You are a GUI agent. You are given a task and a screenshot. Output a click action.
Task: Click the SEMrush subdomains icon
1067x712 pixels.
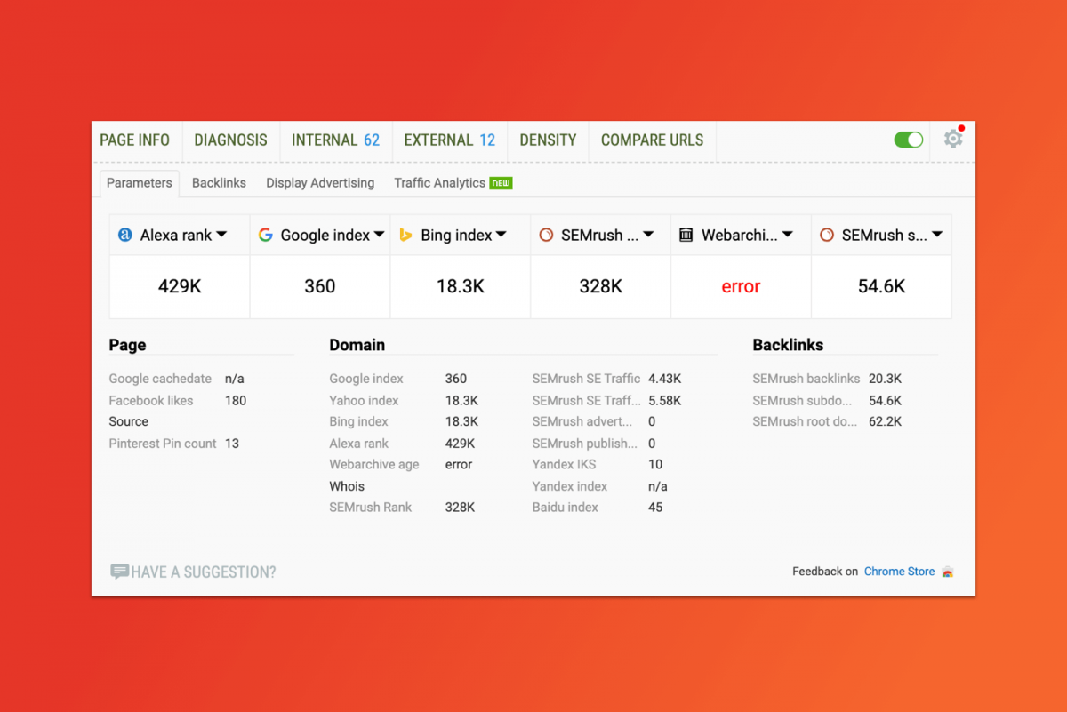click(x=826, y=235)
